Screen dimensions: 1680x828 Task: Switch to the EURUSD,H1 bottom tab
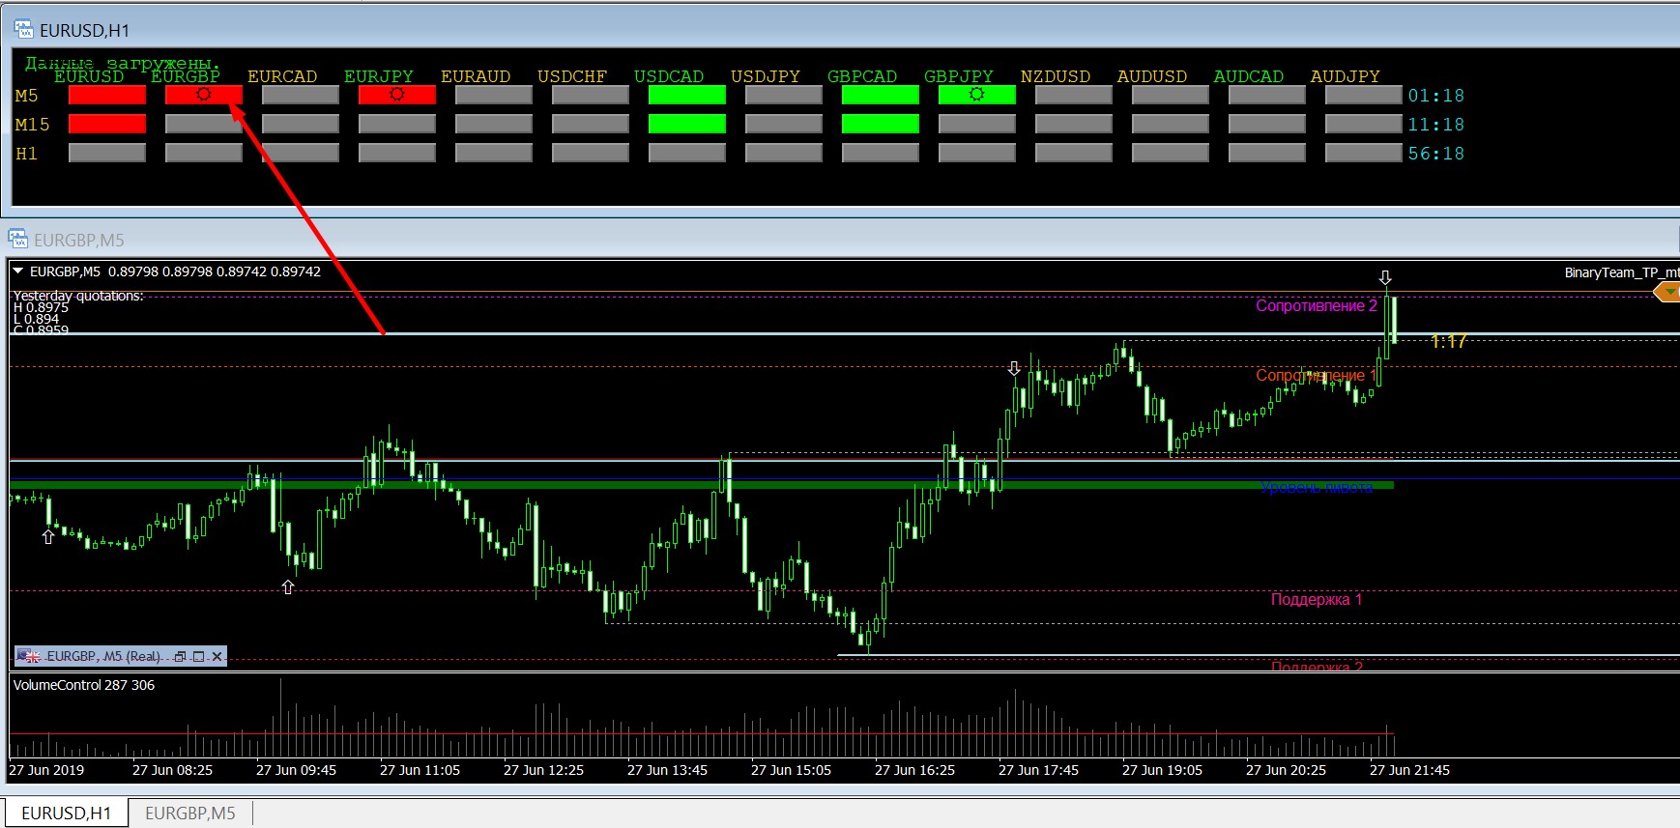[x=67, y=814]
